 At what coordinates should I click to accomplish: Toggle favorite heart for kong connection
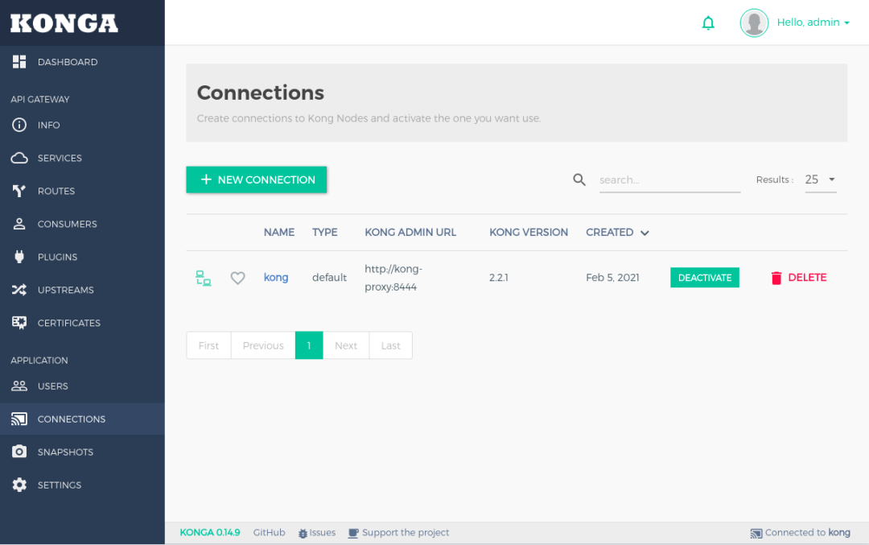237,278
